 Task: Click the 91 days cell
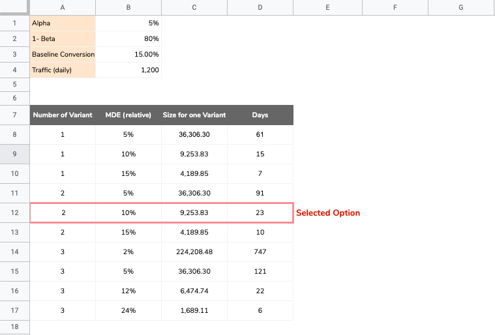(260, 194)
